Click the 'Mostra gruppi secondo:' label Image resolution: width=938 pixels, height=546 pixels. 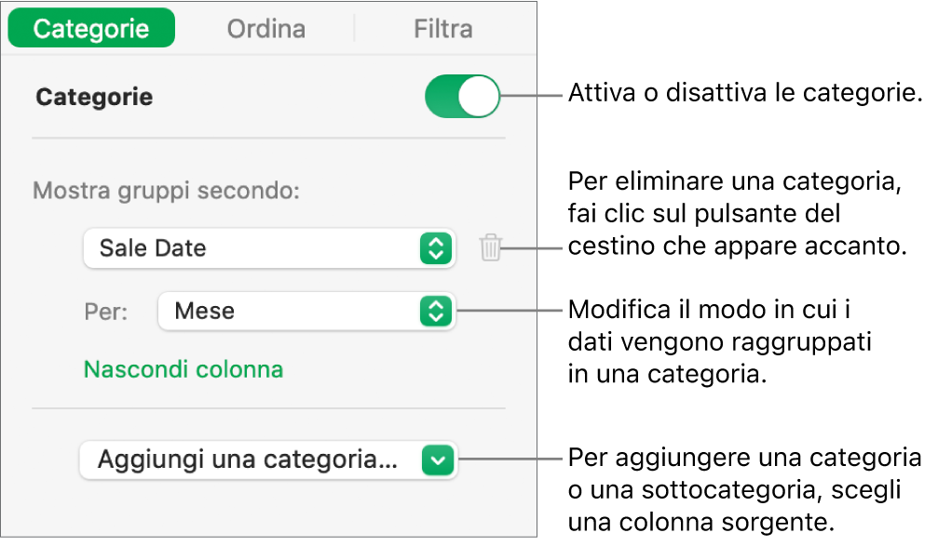tap(167, 192)
